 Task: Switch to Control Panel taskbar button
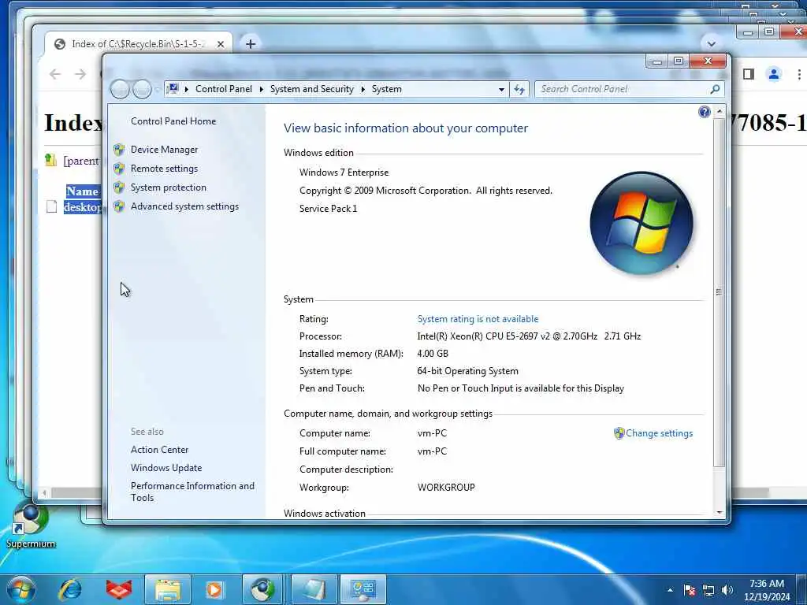pyautogui.click(x=363, y=589)
